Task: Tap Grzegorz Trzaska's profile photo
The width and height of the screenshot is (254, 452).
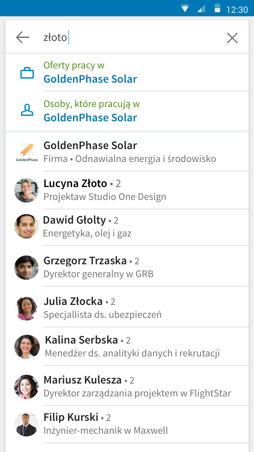Action: (x=26, y=267)
